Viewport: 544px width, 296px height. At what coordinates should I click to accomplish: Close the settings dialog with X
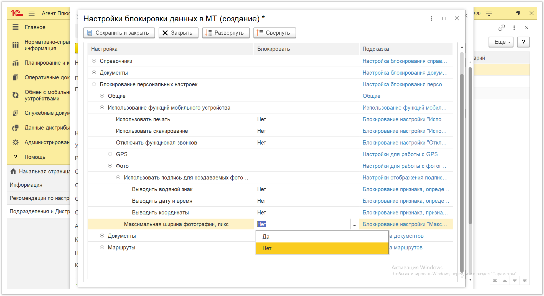click(x=457, y=18)
